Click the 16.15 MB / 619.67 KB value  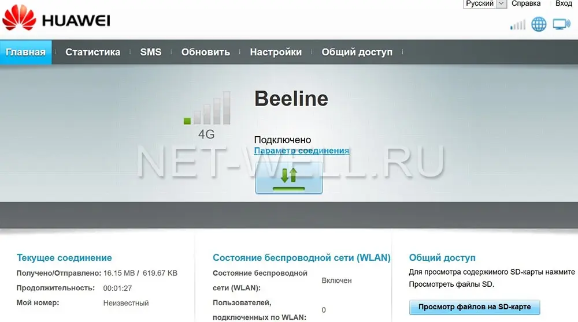click(x=140, y=273)
